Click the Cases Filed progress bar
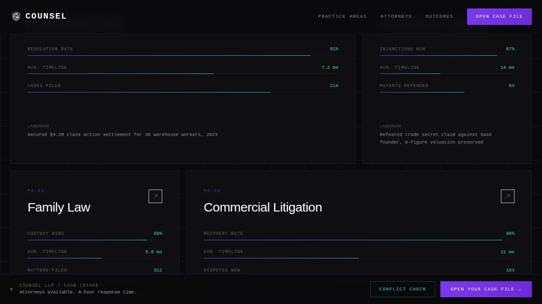This screenshot has width=542, height=304. 183,92
